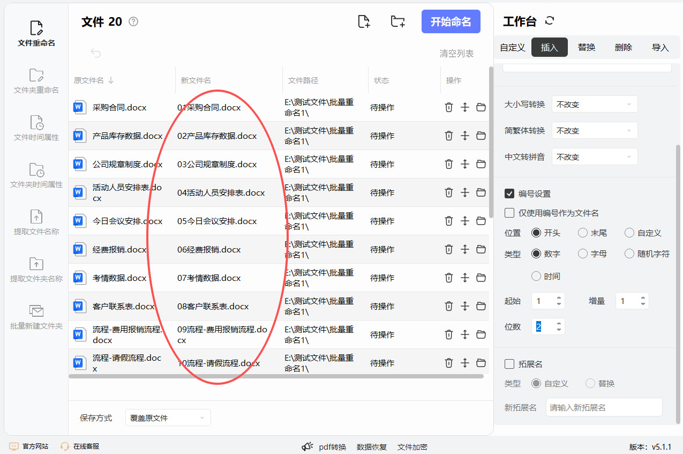Switch to the 删除 tab
This screenshot has height=454, width=683.
point(624,47)
